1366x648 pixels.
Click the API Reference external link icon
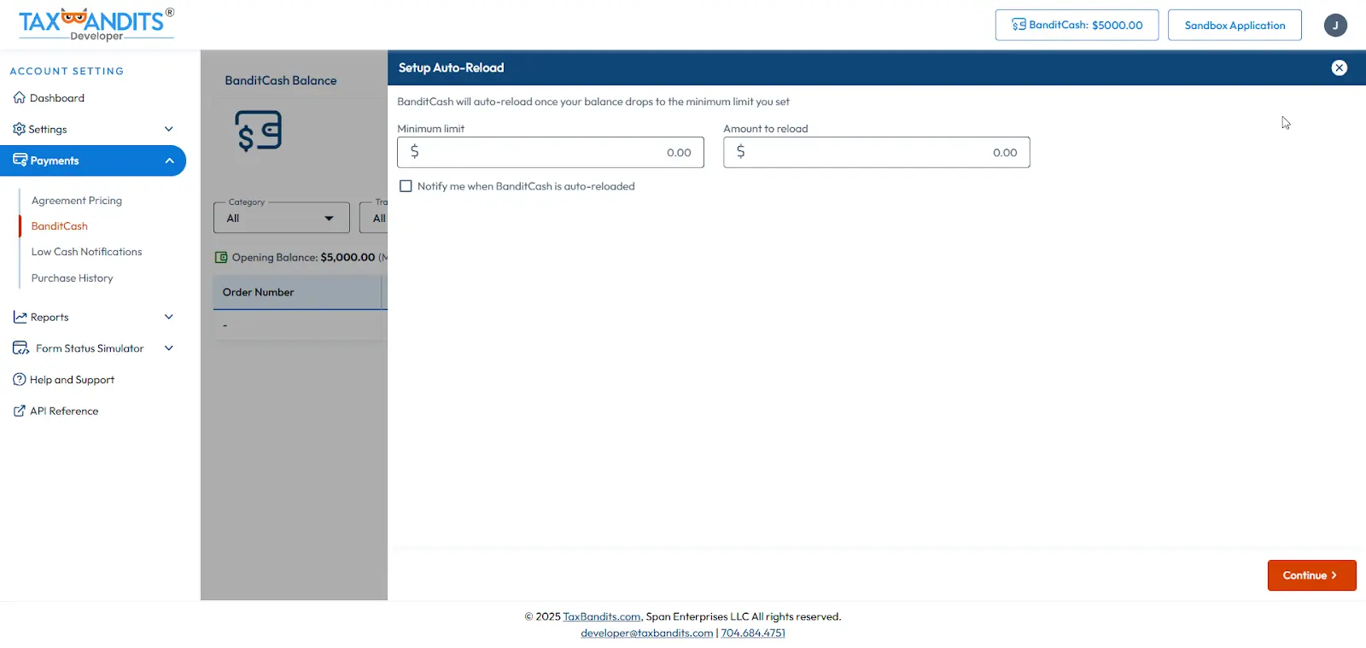(19, 412)
